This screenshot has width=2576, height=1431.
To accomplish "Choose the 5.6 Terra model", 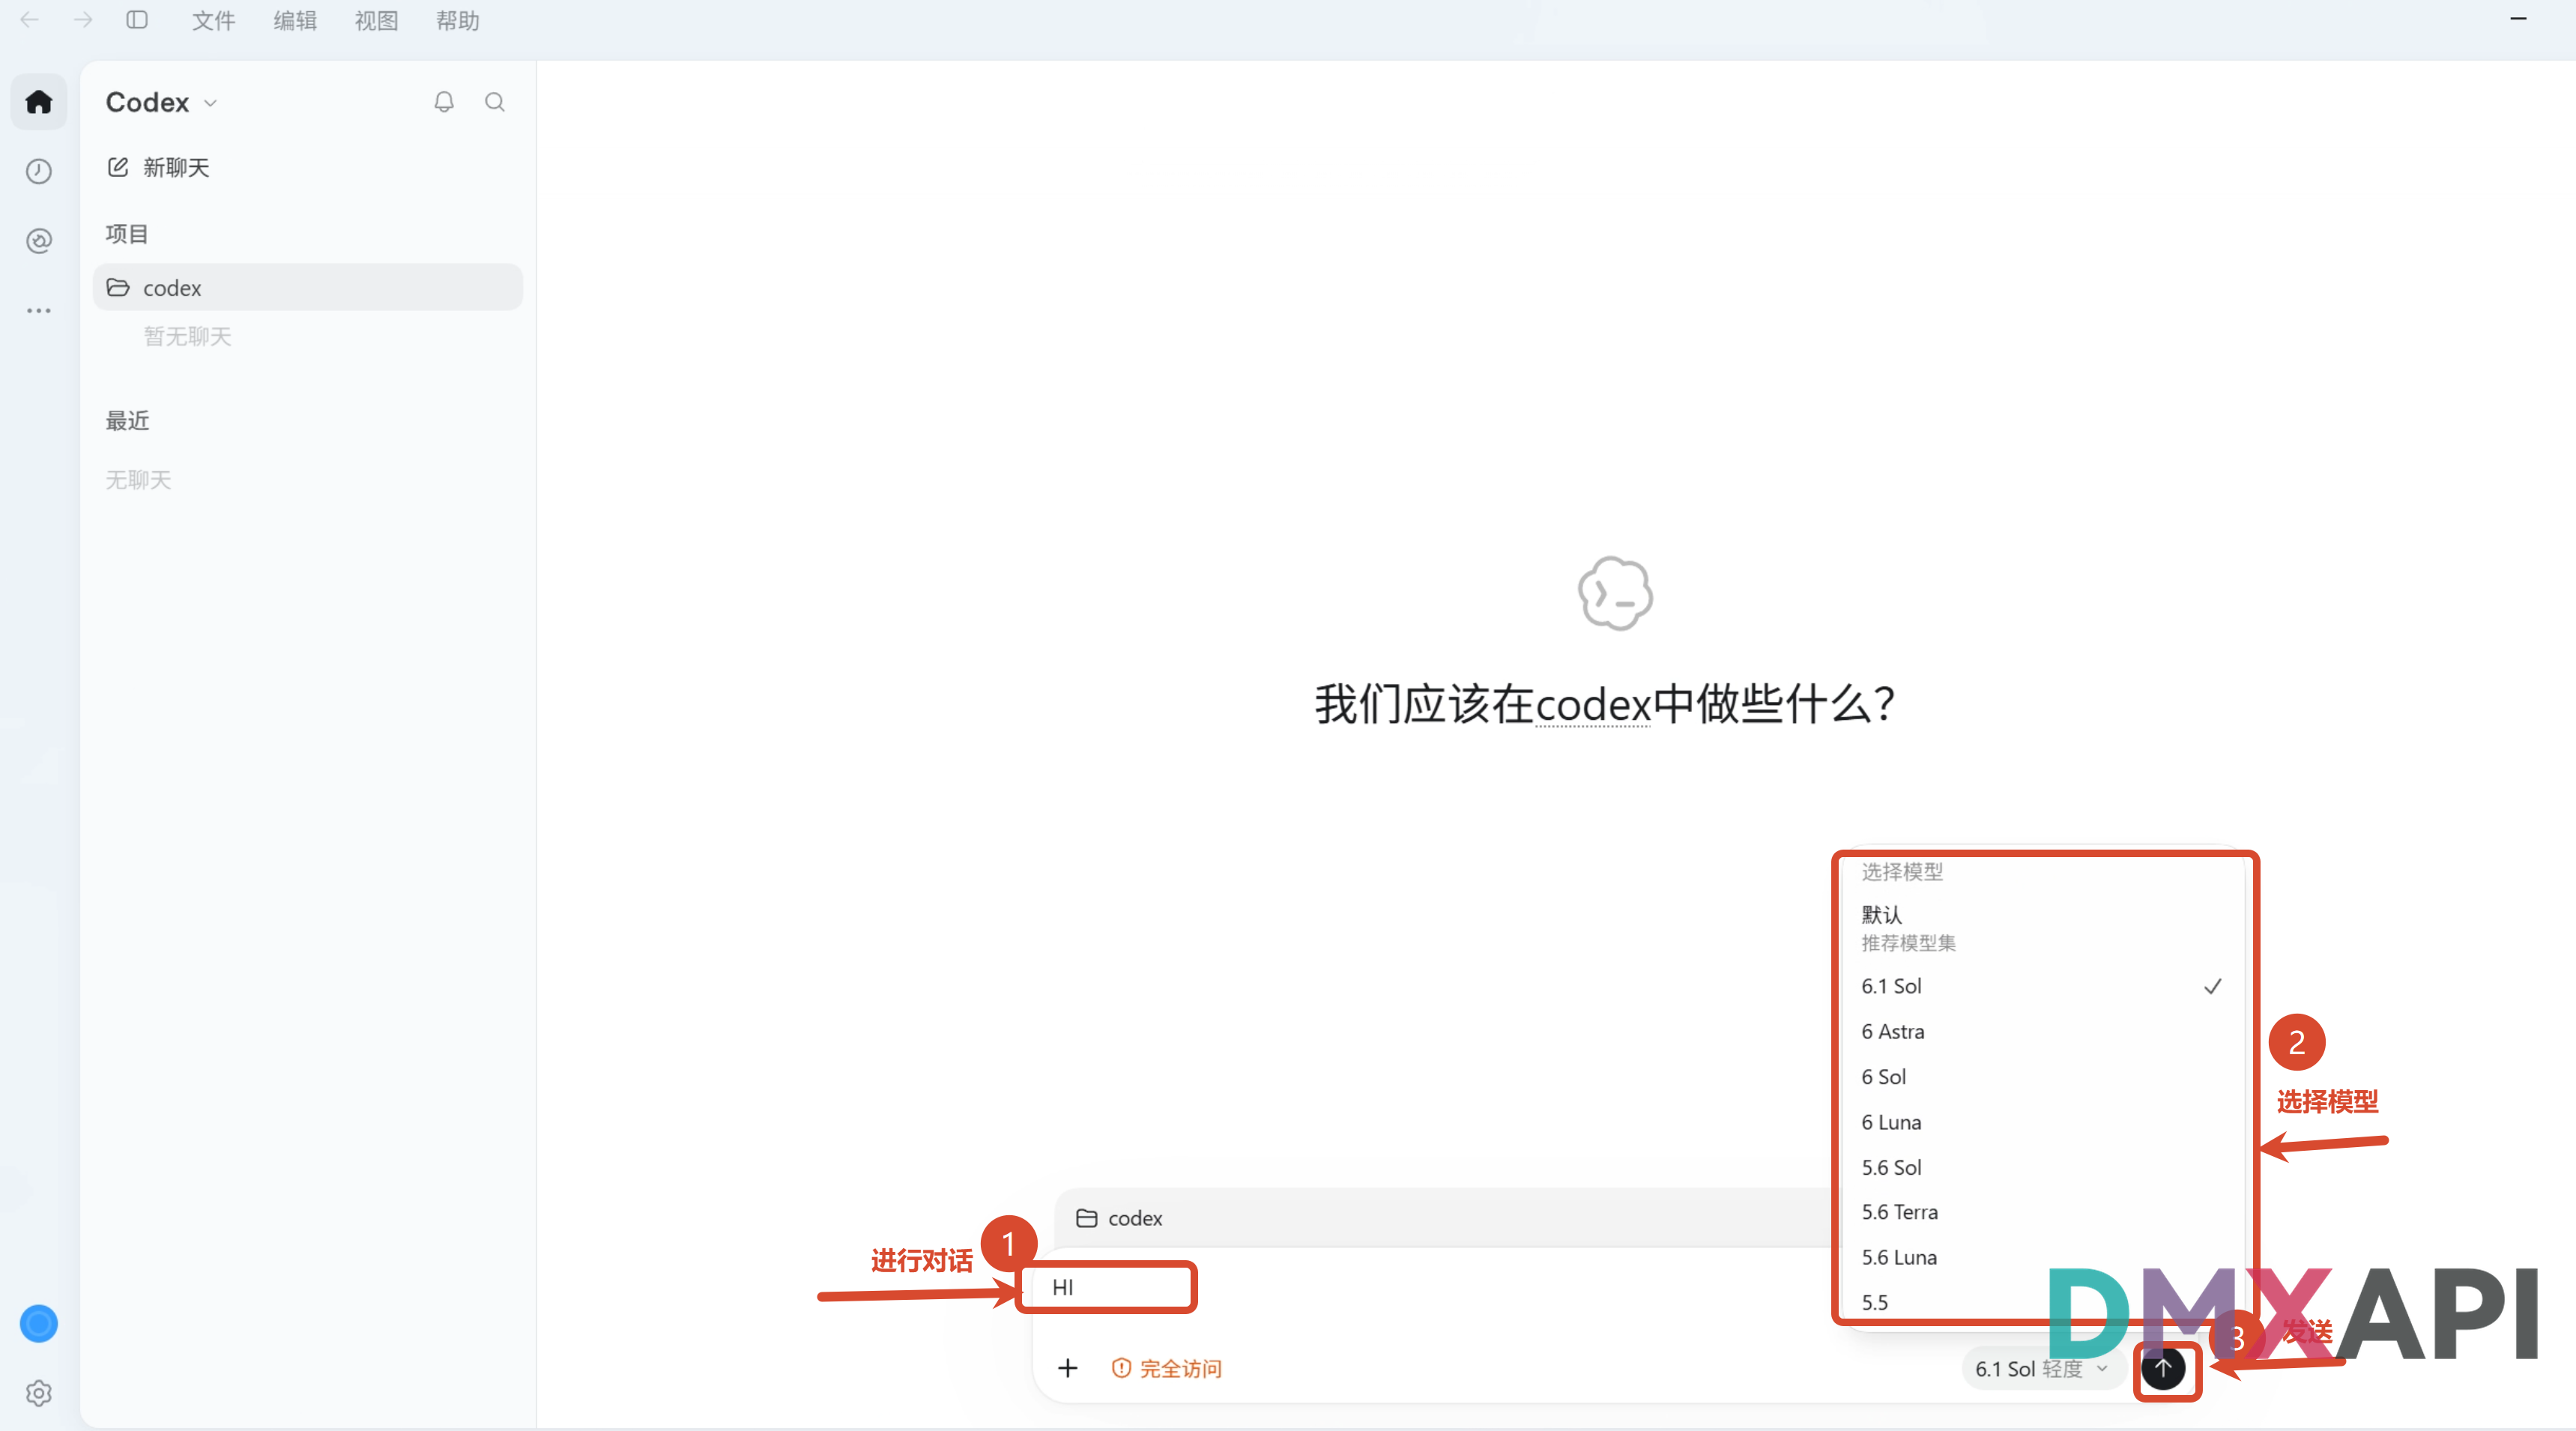I will coord(2041,1212).
